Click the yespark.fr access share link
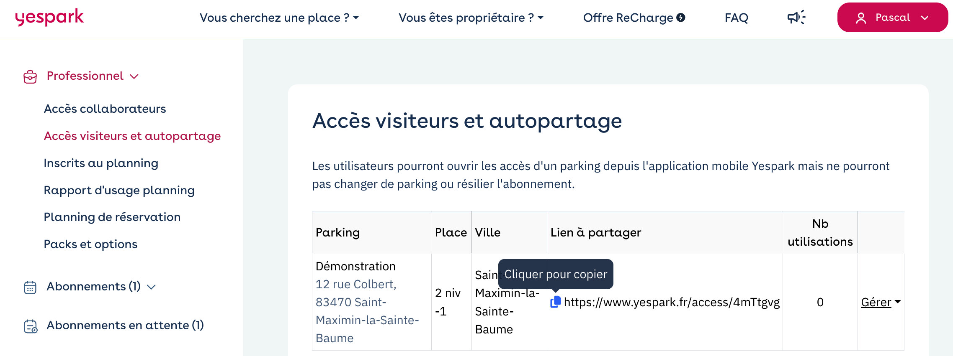Screen dimensions: 953x356 point(672,302)
